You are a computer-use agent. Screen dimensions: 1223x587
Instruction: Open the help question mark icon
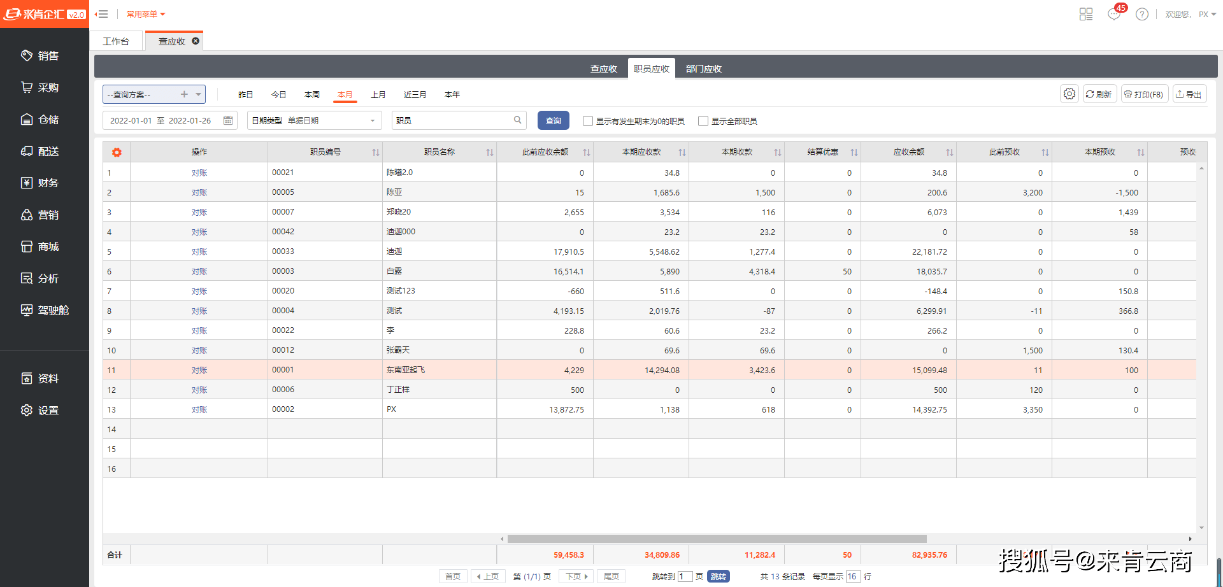tap(1142, 14)
